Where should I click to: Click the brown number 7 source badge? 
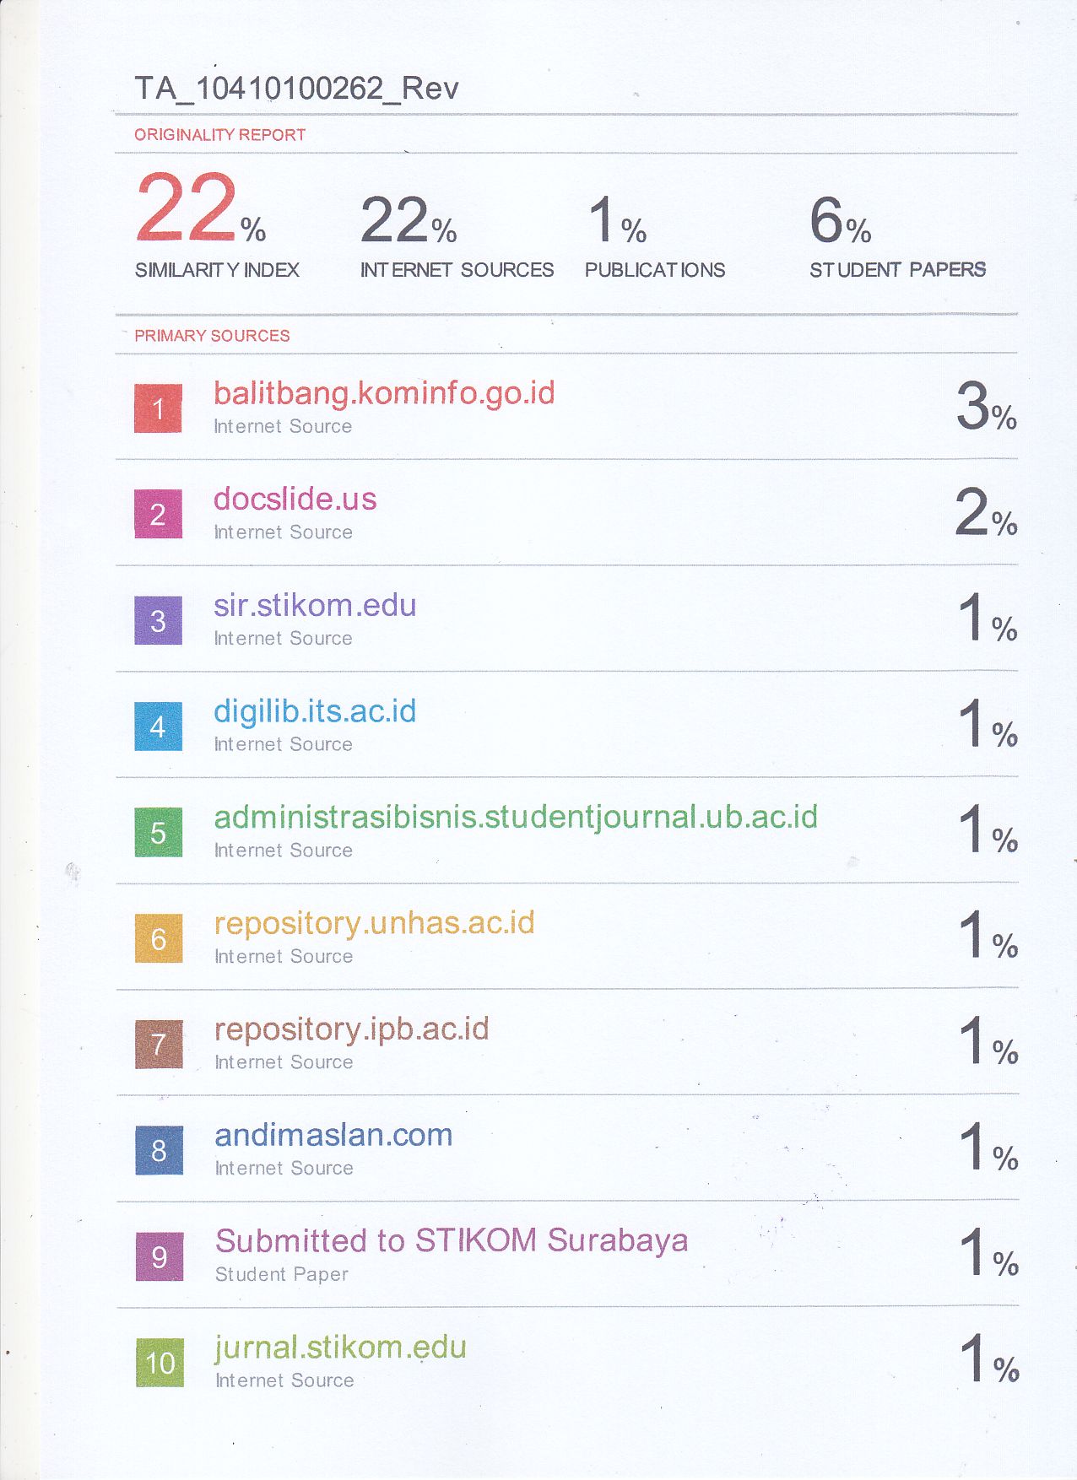[159, 1045]
